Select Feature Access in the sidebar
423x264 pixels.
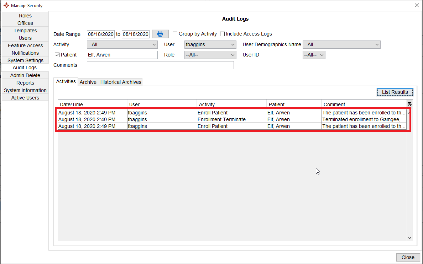click(x=25, y=45)
